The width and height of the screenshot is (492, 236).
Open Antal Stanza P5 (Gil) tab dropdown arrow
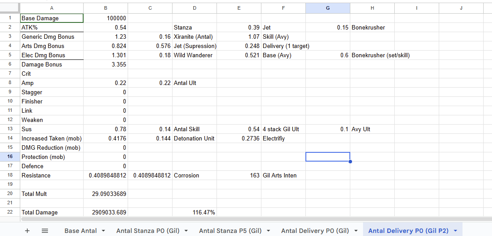[x=268, y=231]
